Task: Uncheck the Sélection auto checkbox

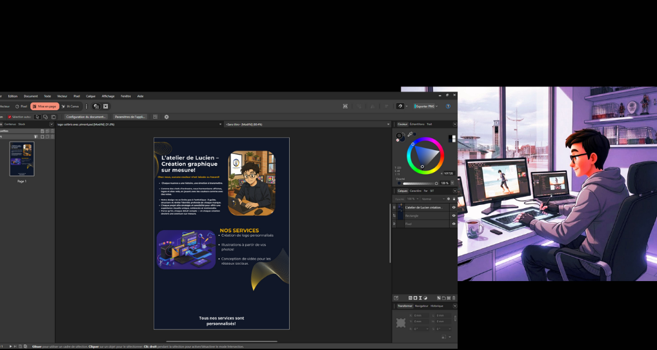Action: coord(10,117)
